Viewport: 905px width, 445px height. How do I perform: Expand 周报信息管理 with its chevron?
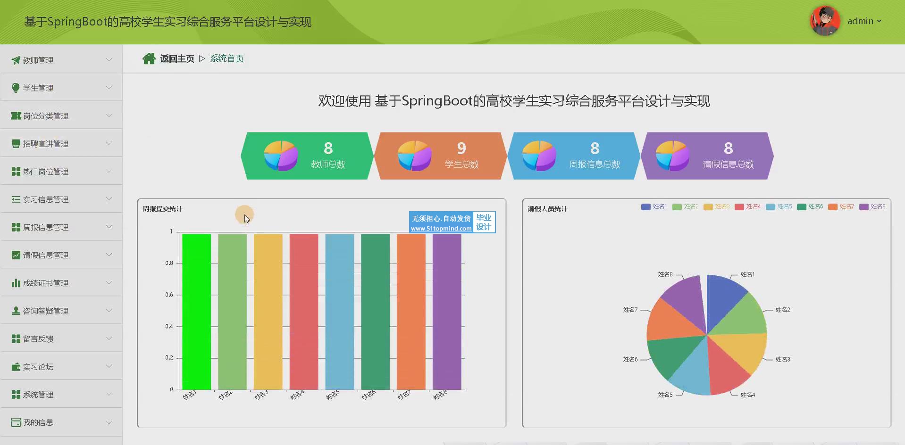(109, 226)
